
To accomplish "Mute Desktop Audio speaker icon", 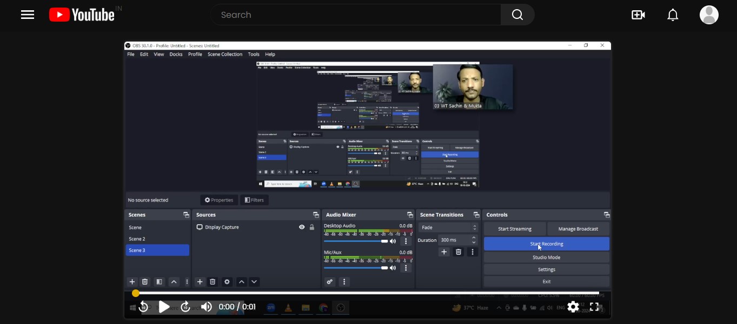I will (393, 241).
